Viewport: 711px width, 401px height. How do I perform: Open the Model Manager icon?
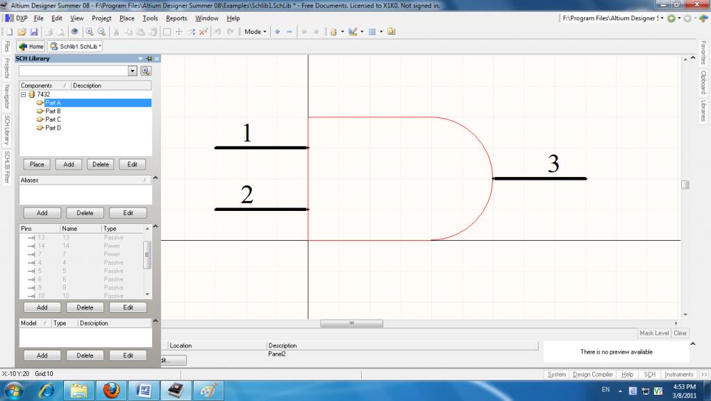tap(392, 32)
